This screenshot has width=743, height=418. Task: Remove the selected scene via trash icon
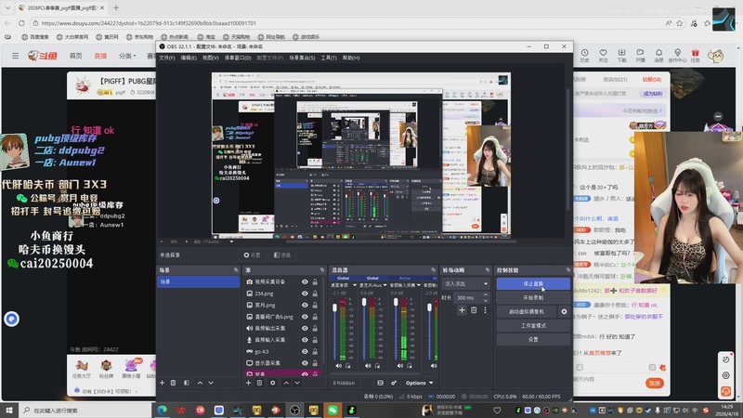tap(174, 383)
